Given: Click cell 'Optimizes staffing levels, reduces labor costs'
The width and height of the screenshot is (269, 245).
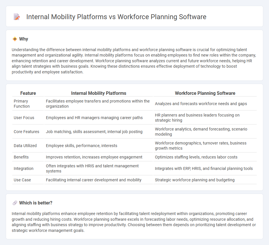Looking at the screenshot, I should tap(205, 157).
